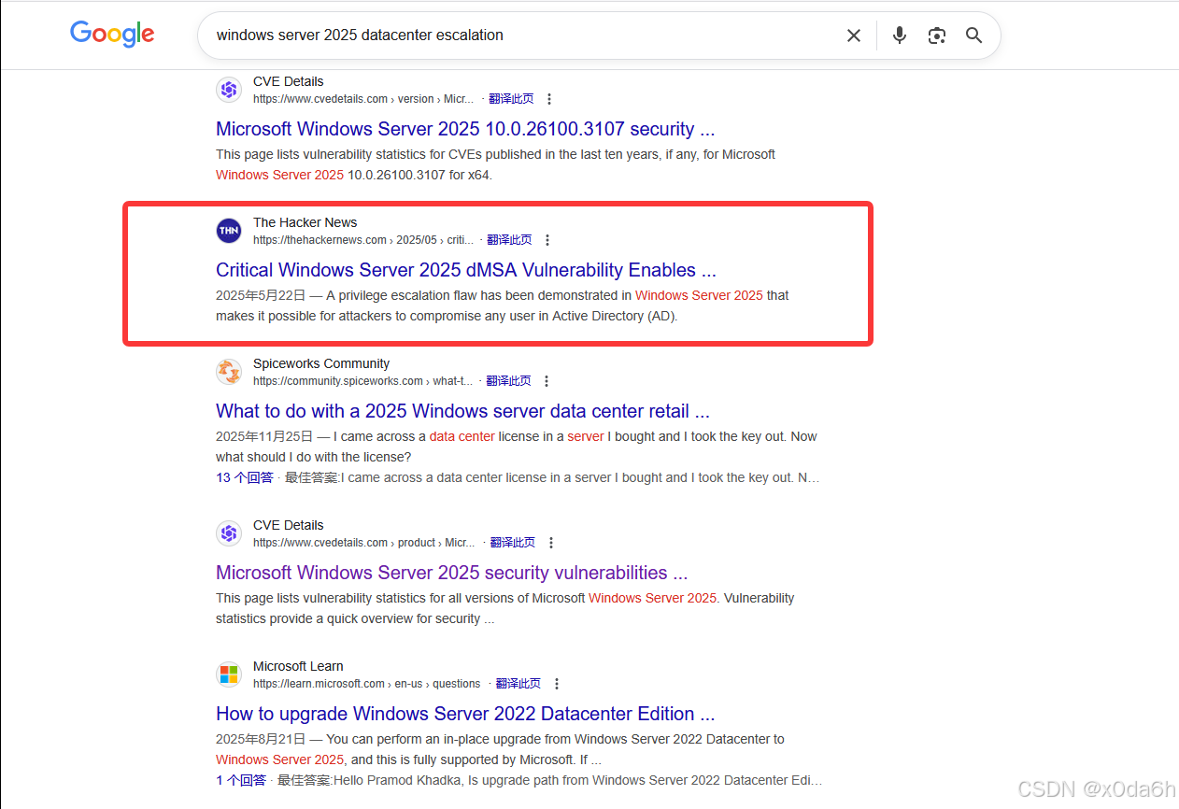
Task: Click cvedetails.com › product URL breadcrumb
Action: point(364,543)
